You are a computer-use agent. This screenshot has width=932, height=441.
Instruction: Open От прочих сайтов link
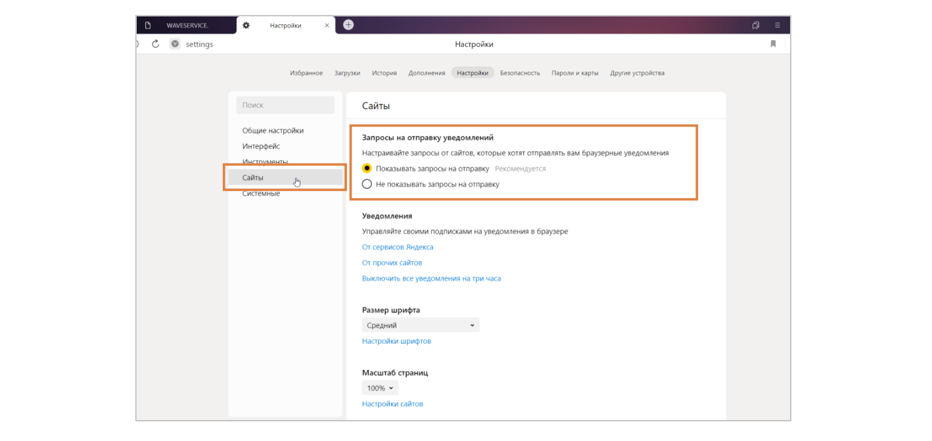(392, 263)
